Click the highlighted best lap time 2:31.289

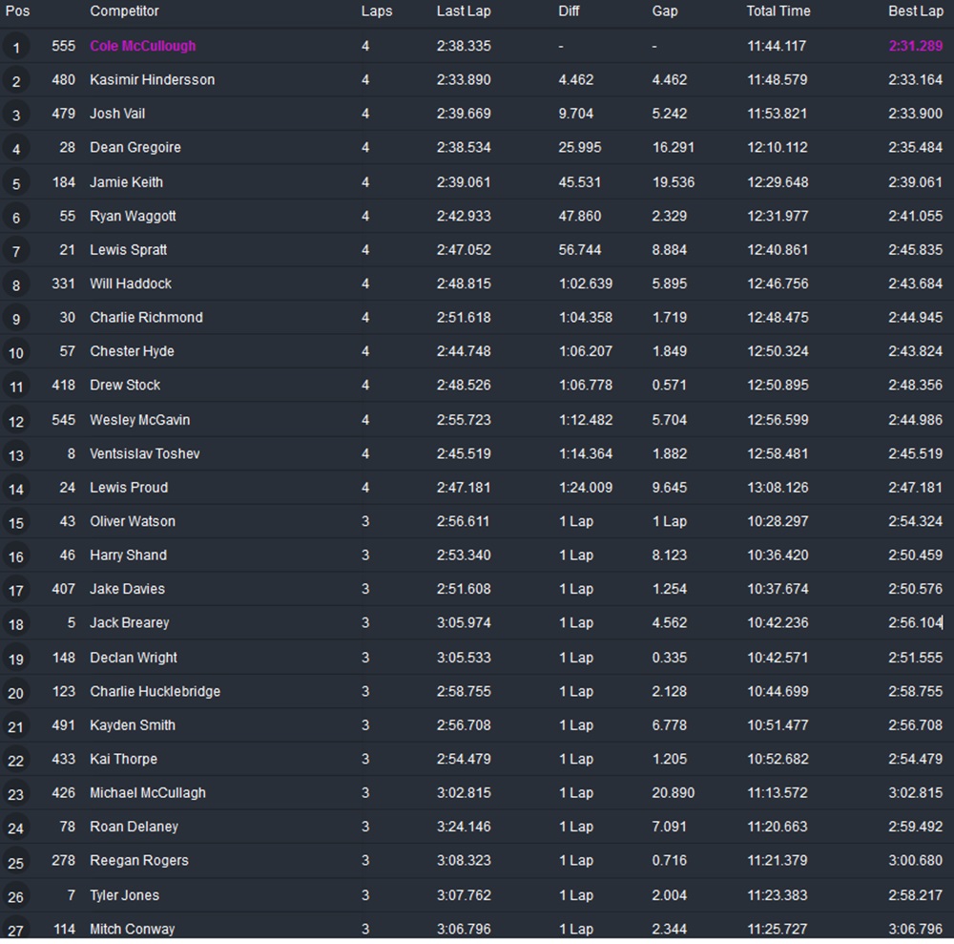click(x=915, y=46)
